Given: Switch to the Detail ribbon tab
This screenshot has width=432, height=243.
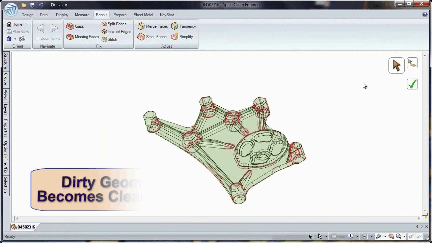Looking at the screenshot, I should coord(45,15).
